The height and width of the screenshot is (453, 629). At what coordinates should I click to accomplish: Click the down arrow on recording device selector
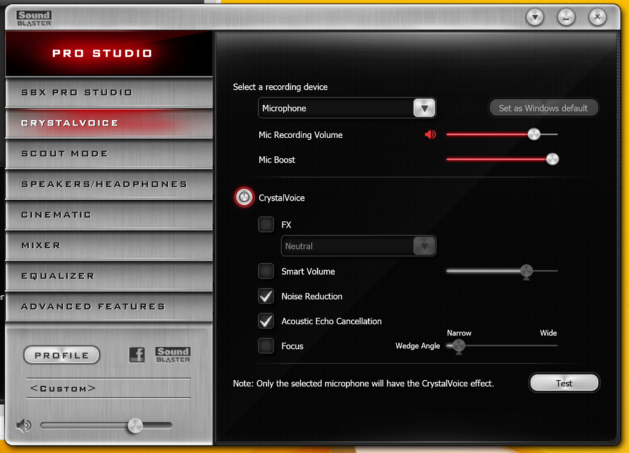click(x=424, y=107)
